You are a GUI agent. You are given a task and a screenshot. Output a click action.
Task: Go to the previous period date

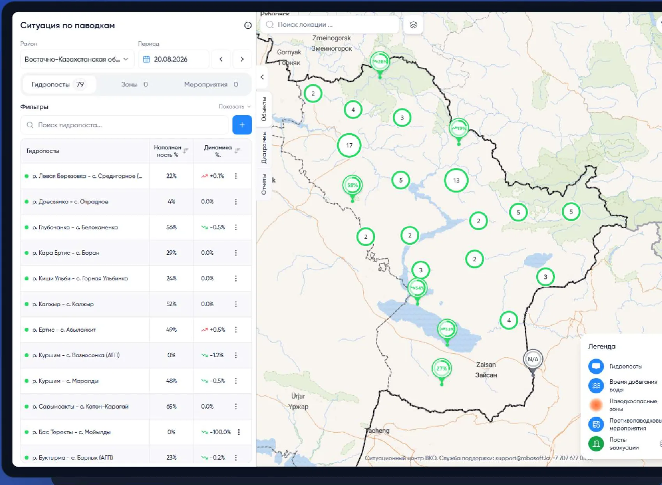coord(221,59)
